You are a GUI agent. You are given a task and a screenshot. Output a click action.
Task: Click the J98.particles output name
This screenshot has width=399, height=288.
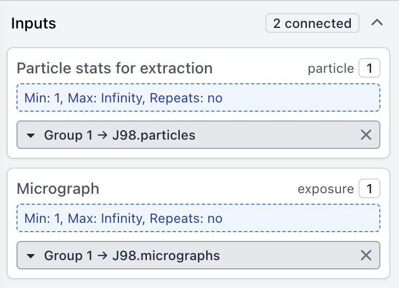pyautogui.click(x=153, y=135)
